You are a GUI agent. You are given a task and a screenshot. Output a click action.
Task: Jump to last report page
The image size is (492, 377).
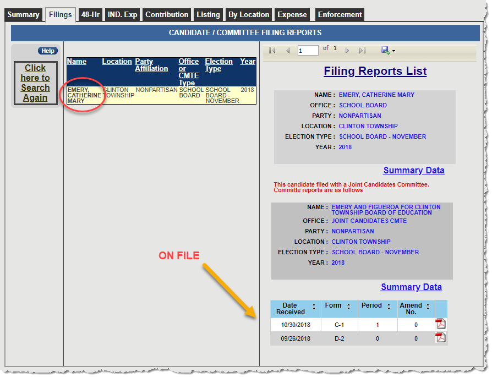[363, 51]
